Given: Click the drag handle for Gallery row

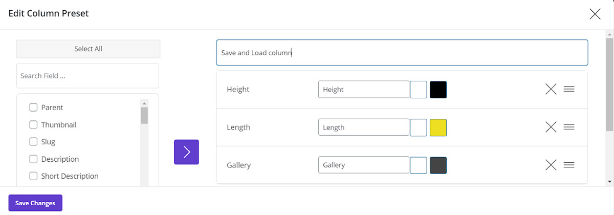Looking at the screenshot, I should 569,165.
